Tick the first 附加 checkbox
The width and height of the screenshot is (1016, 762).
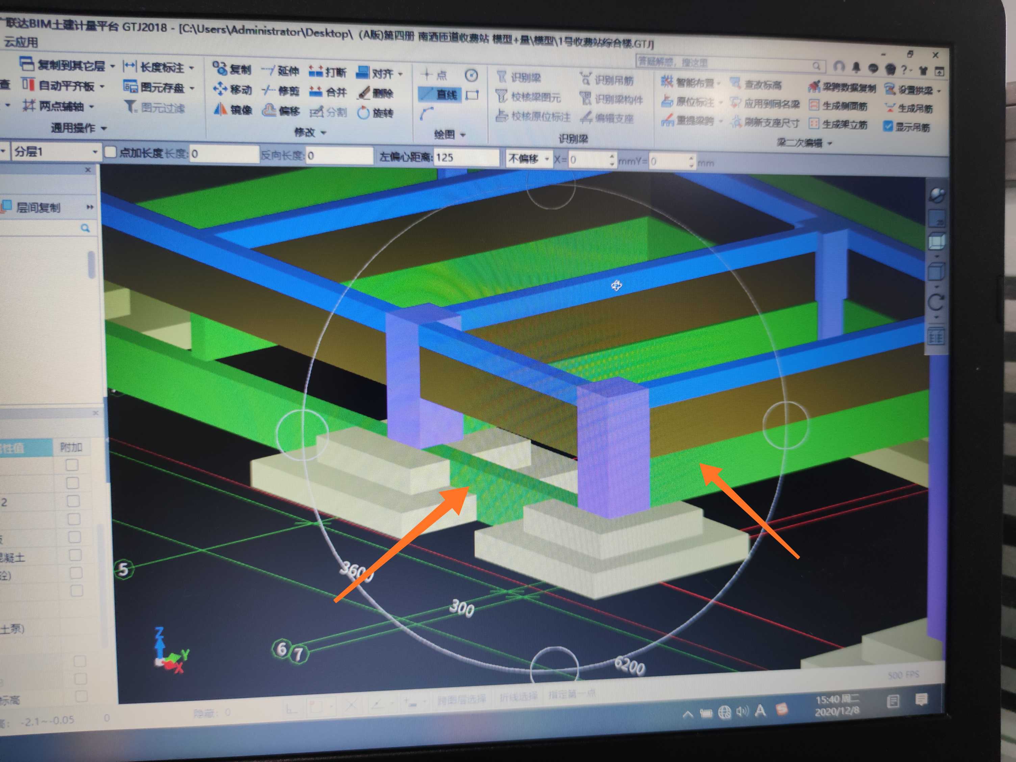tap(72, 465)
